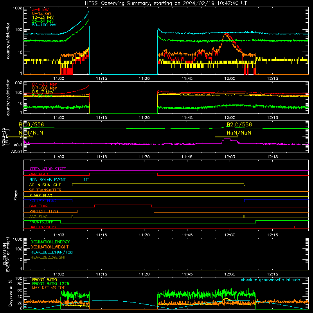Click the 0.1-0.3 MeV legend label
The image size is (313, 313).
(x=45, y=84)
